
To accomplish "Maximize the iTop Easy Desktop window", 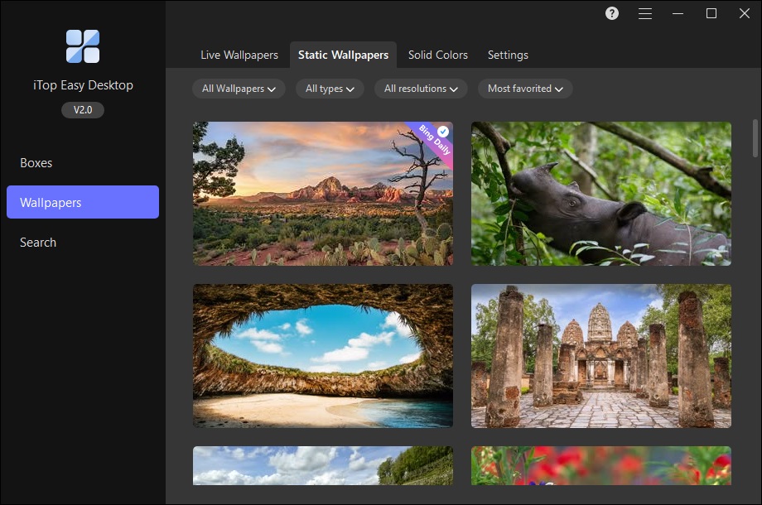I will click(711, 13).
